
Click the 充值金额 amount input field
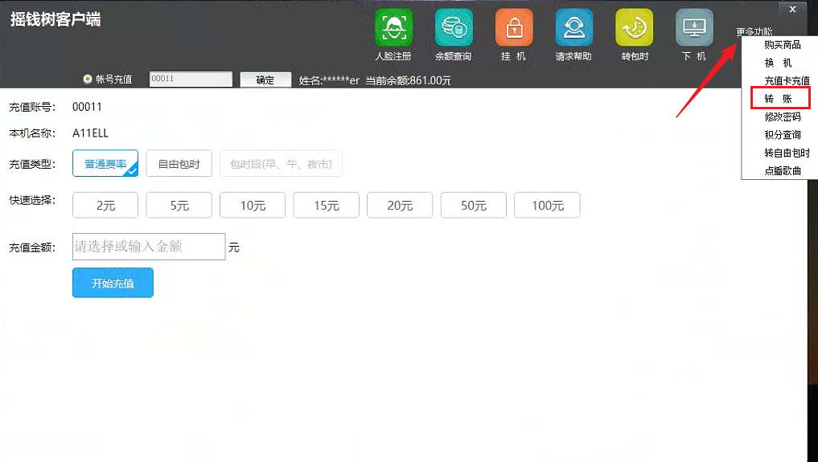[149, 247]
